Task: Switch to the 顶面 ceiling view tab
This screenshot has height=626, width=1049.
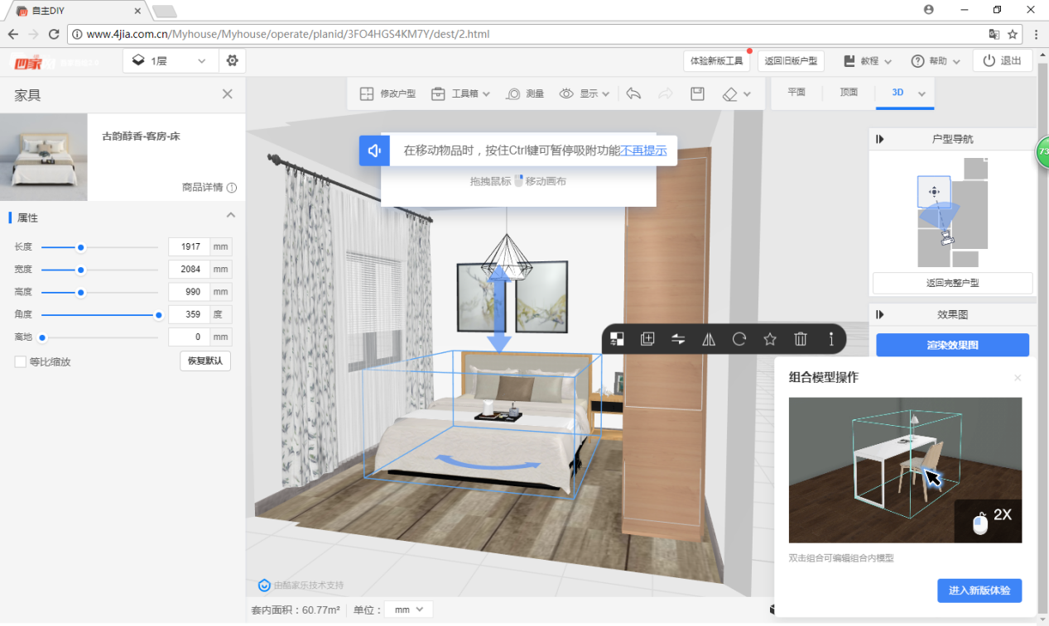Action: (x=849, y=93)
